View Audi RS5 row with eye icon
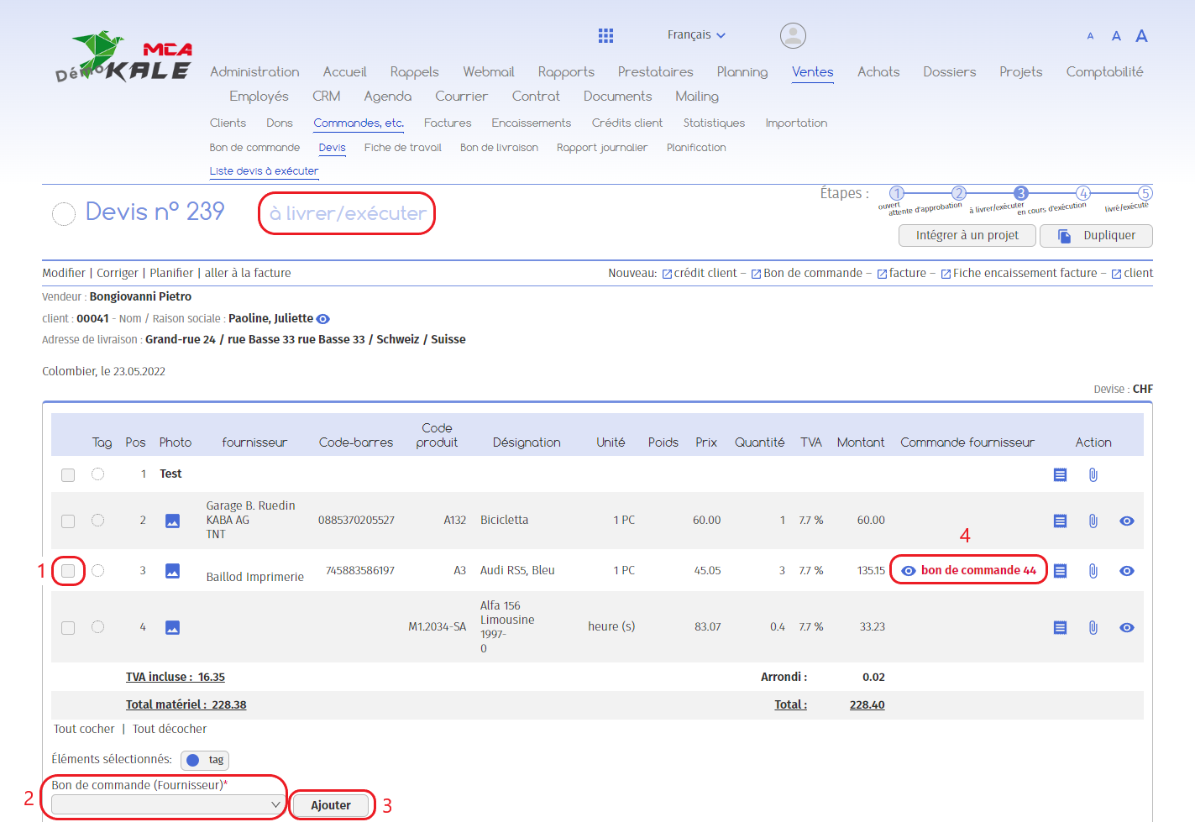Viewport: 1195px width, 822px height. [1127, 571]
